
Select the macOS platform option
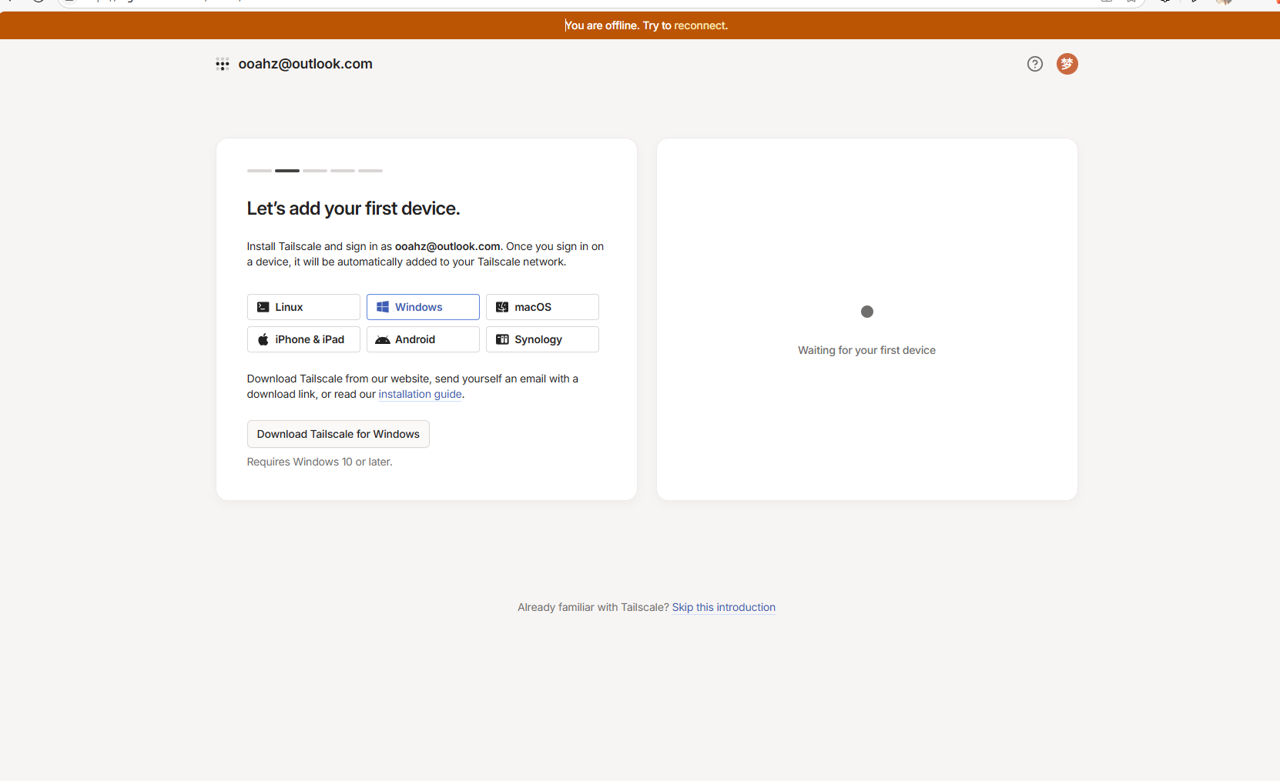[x=542, y=307]
